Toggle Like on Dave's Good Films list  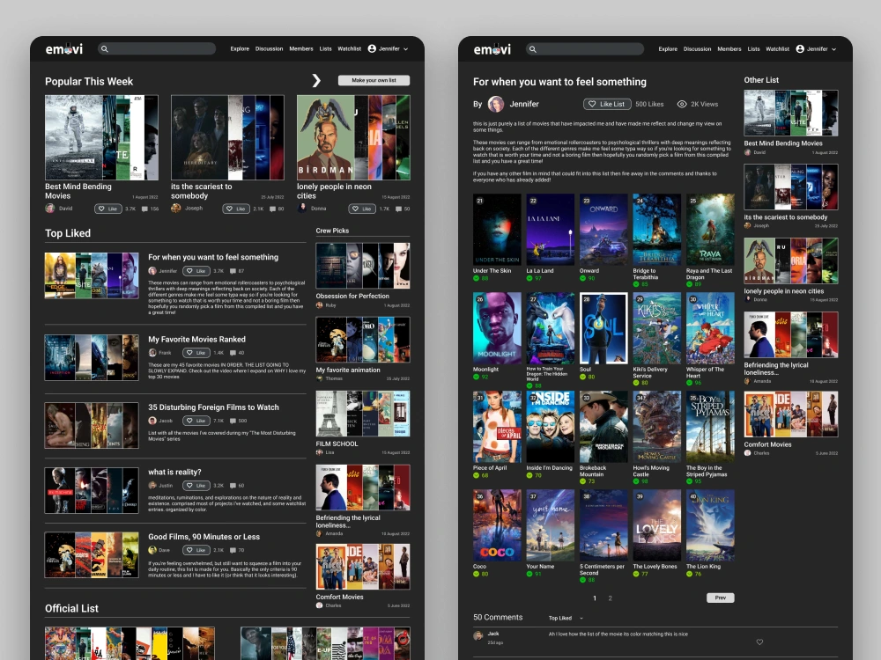(196, 550)
